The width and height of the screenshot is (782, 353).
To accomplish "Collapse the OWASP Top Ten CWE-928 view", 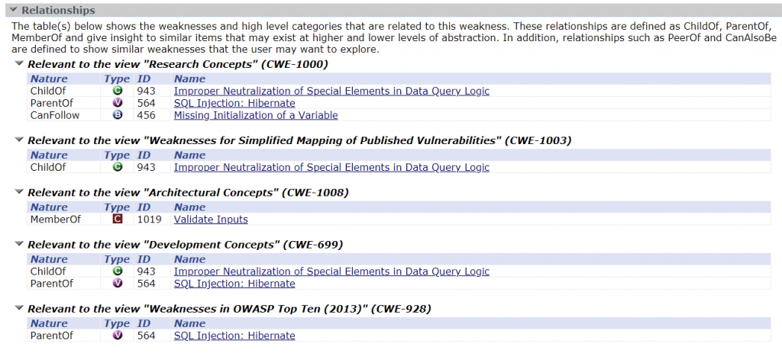I will tap(19, 308).
